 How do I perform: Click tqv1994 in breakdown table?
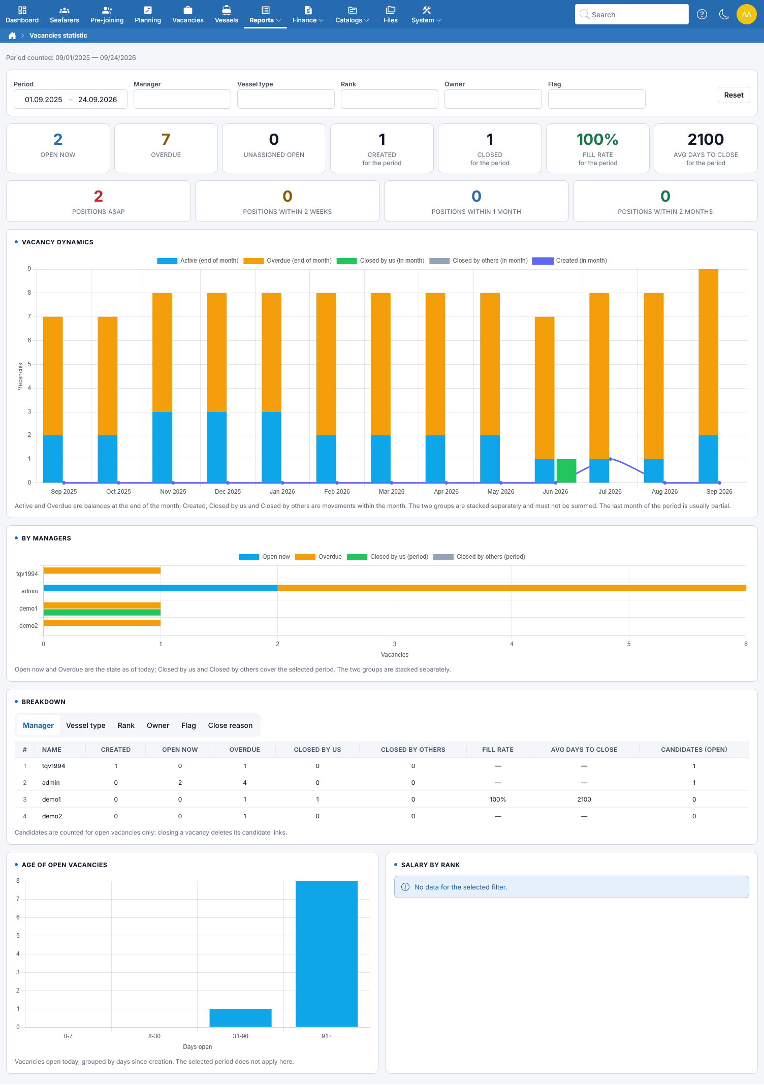click(x=53, y=766)
